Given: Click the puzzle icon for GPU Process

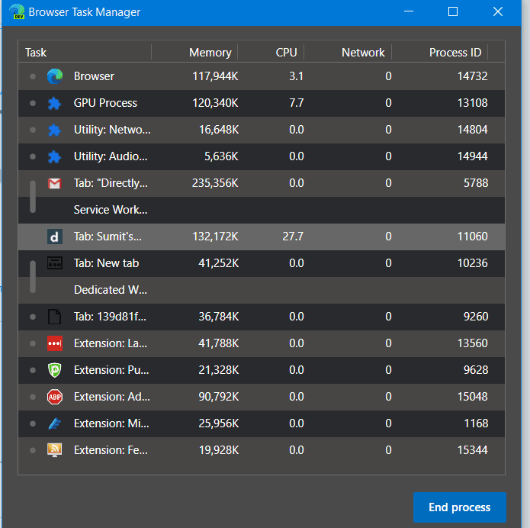Looking at the screenshot, I should click(54, 103).
